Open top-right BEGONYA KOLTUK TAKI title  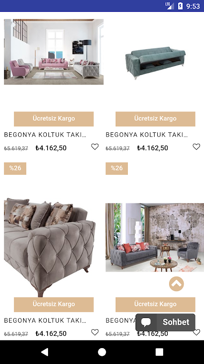coord(146,135)
